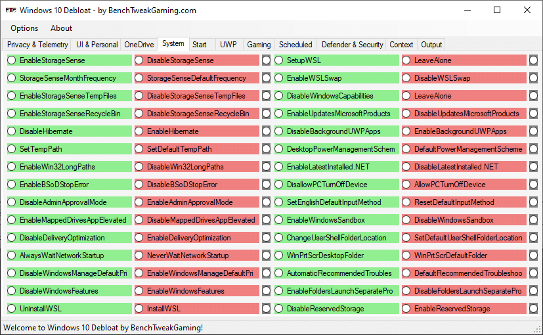Click neutral radio after InstallWSL
This screenshot has width=543, height=335.
[266, 308]
